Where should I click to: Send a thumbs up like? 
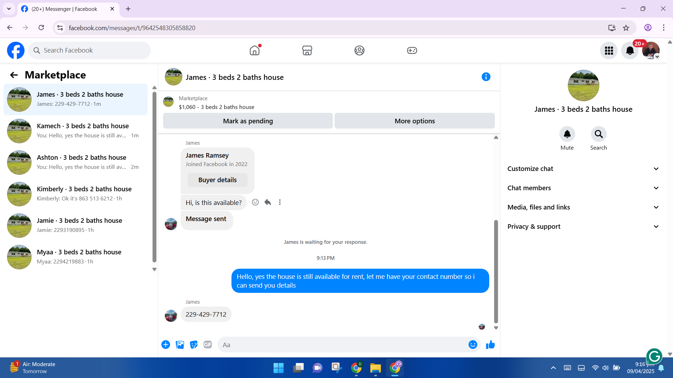490,345
